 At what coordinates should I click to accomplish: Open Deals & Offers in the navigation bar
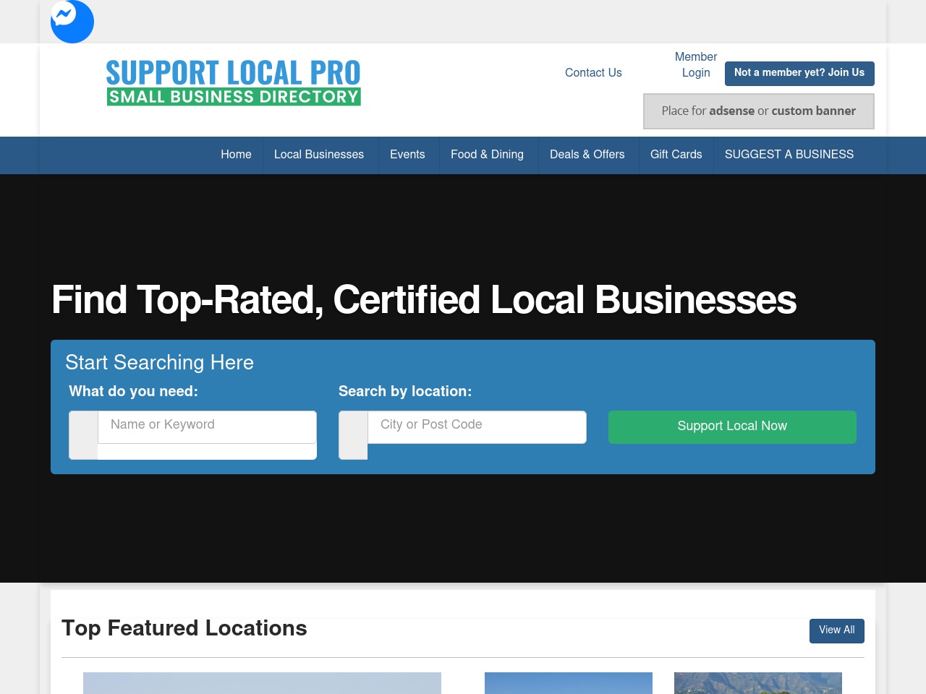tap(587, 155)
